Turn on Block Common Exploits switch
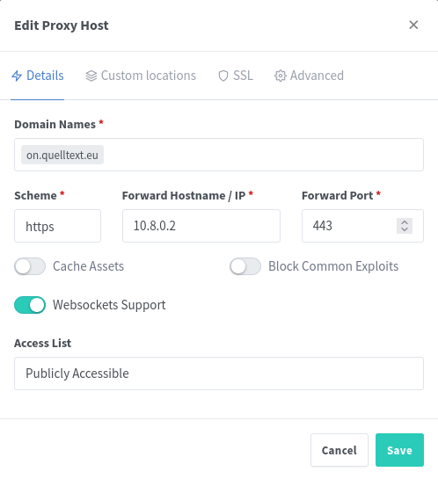The width and height of the screenshot is (438, 479). pyautogui.click(x=245, y=266)
